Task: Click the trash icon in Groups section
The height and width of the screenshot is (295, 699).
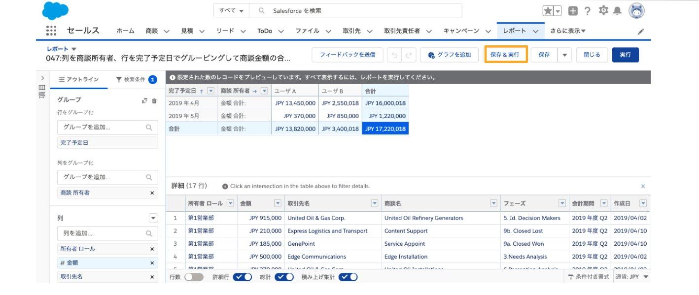Action: [x=154, y=100]
